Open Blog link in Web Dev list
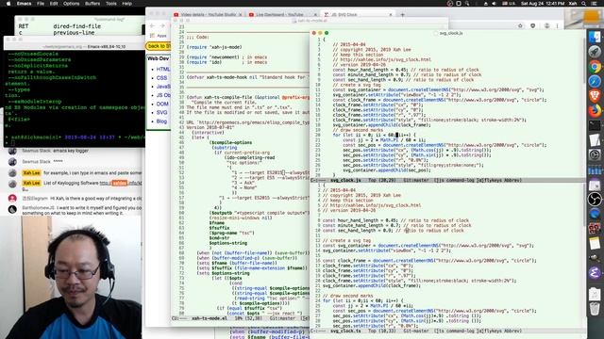Viewport: 604px width, 339px height. (161, 121)
